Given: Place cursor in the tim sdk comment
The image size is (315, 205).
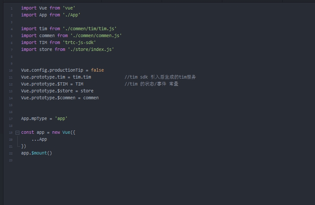Looking at the screenshot, I should 160,77.
